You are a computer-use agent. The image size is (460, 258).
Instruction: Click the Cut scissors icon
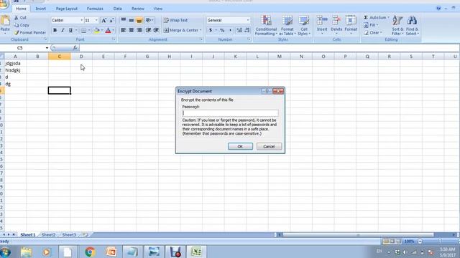point(16,18)
